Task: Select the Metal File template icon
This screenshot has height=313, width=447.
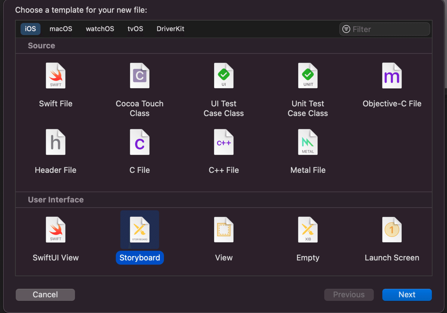Action: pos(308,142)
